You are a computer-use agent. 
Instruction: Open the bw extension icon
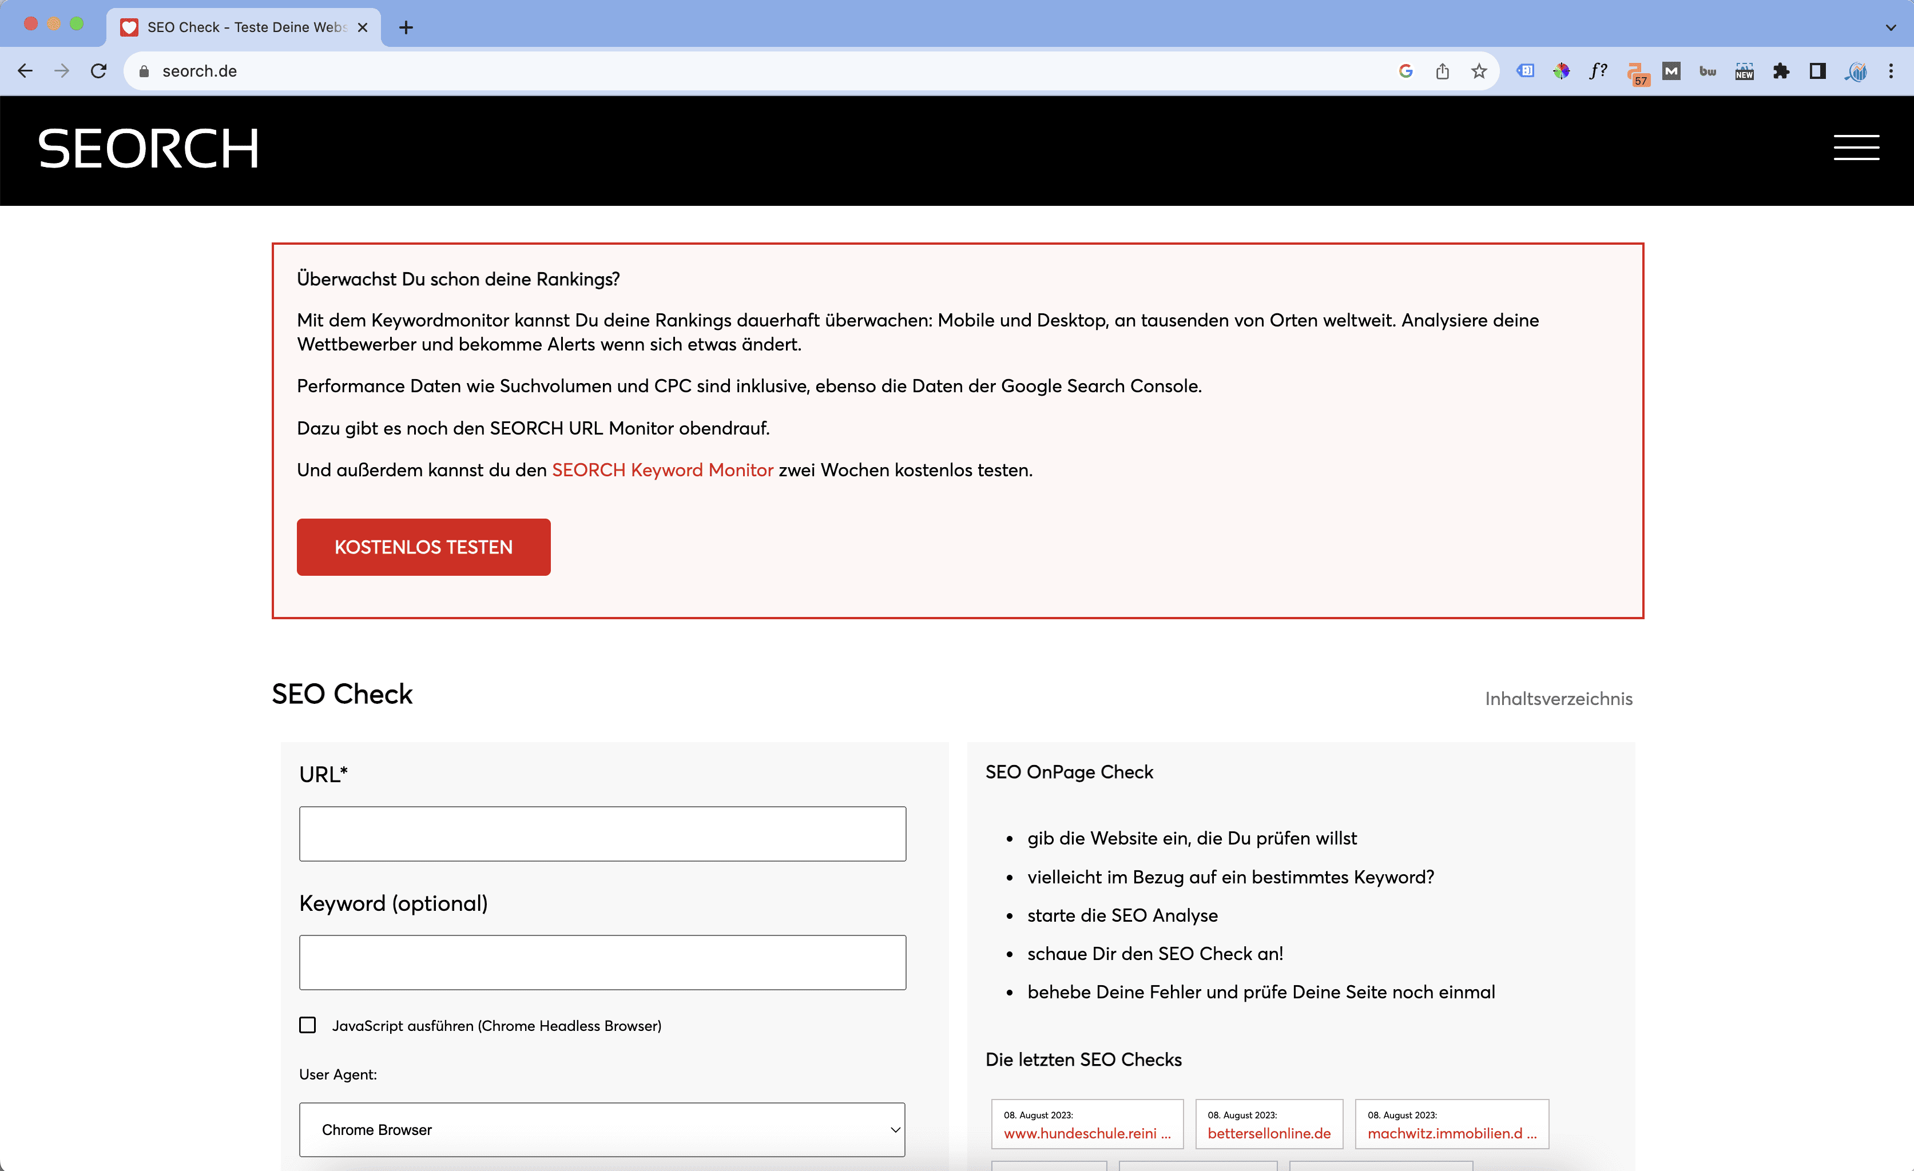pyautogui.click(x=1707, y=71)
